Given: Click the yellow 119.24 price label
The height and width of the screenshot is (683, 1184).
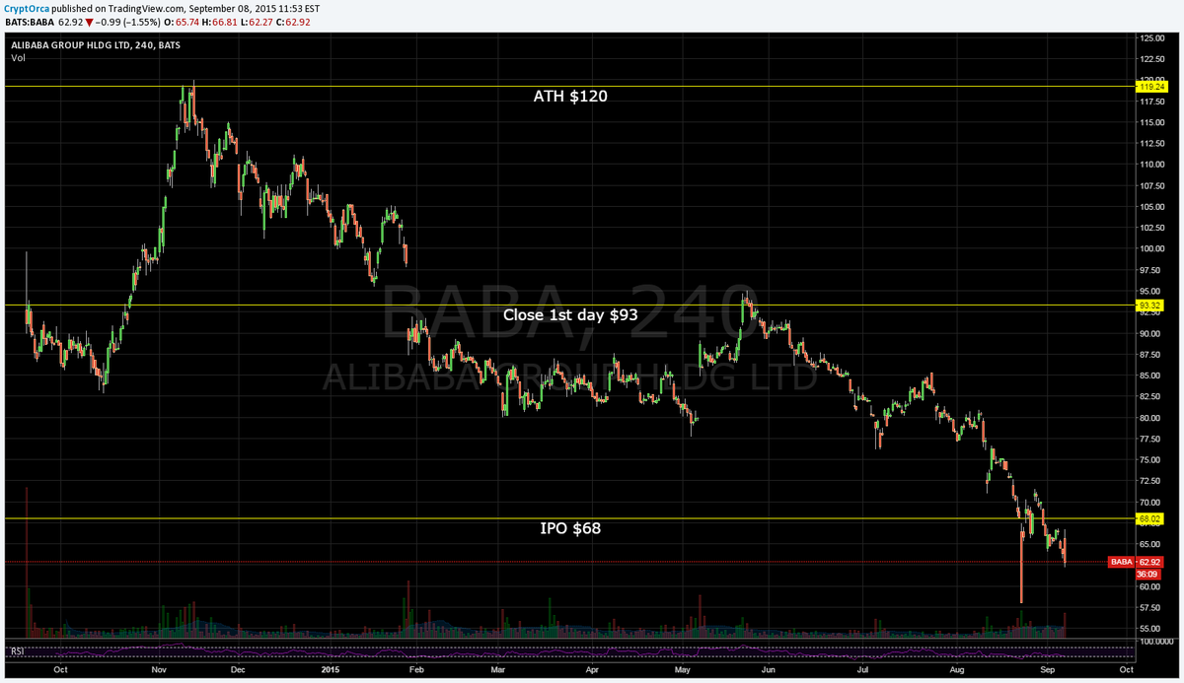Looking at the screenshot, I should [1150, 87].
